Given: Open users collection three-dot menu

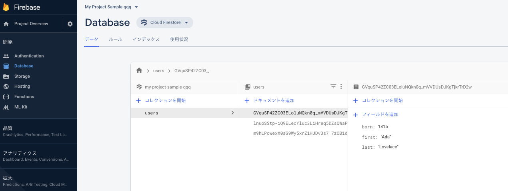Looking at the screenshot, I should pyautogui.click(x=341, y=87).
